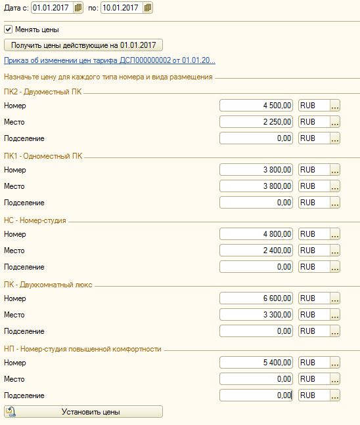Uncheck the Менять цены checkbox
Screen dimensions: 360x425
pos(8,30)
